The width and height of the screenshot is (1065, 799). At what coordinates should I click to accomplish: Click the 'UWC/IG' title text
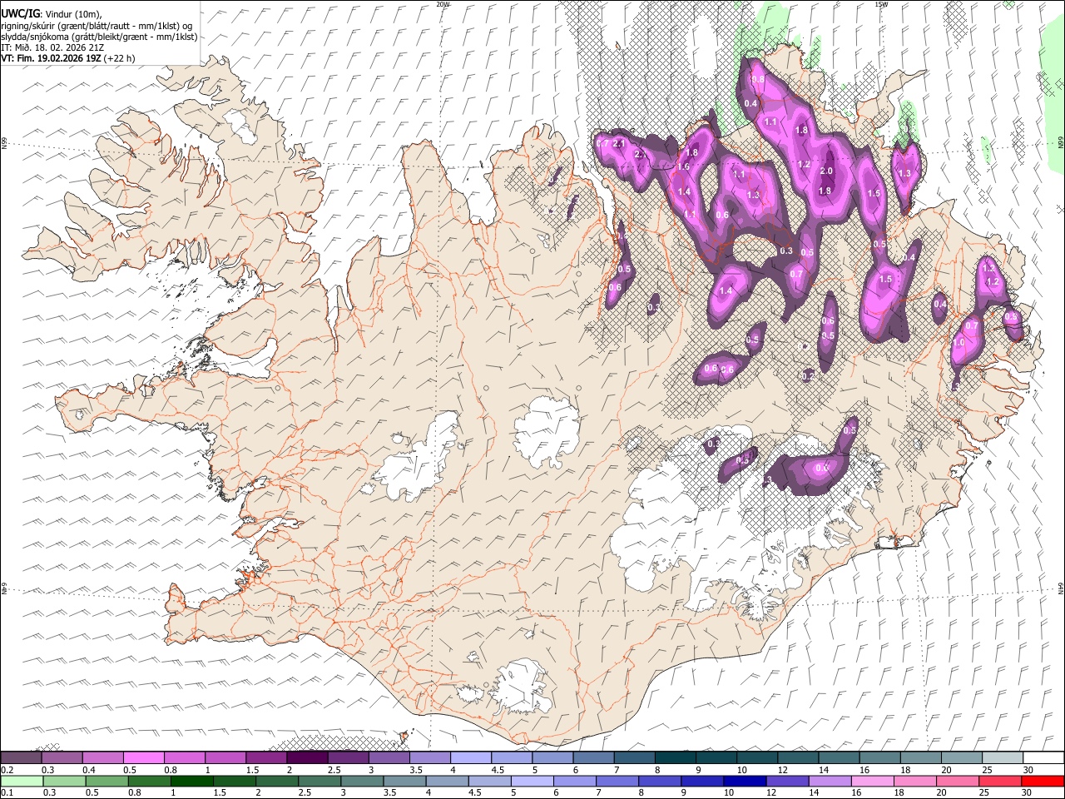[20, 13]
